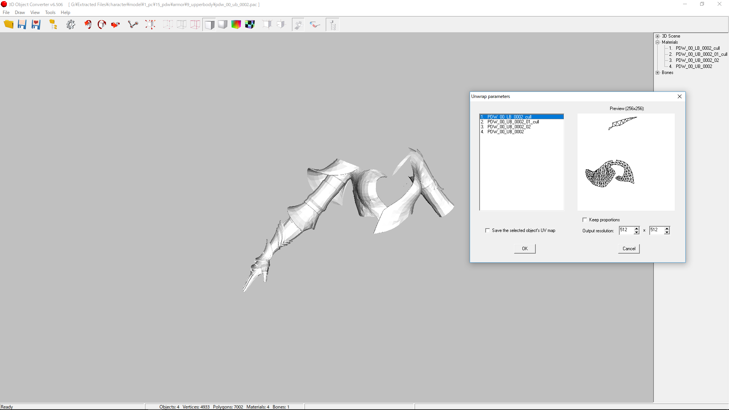Increase output resolution width with up arrow

coord(637,228)
